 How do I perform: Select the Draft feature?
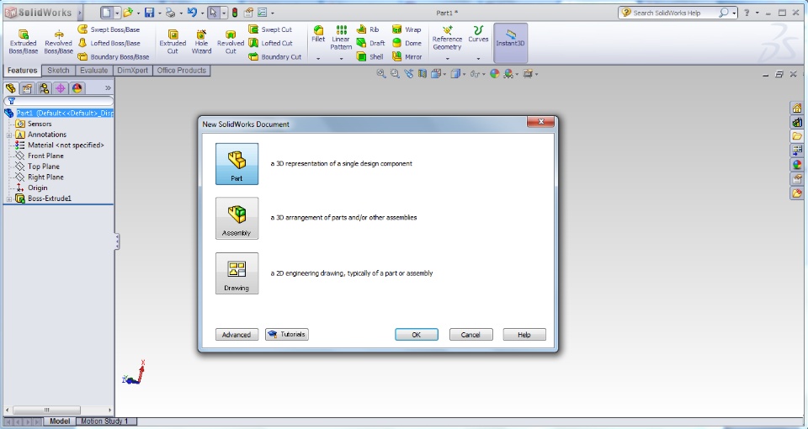coord(371,43)
